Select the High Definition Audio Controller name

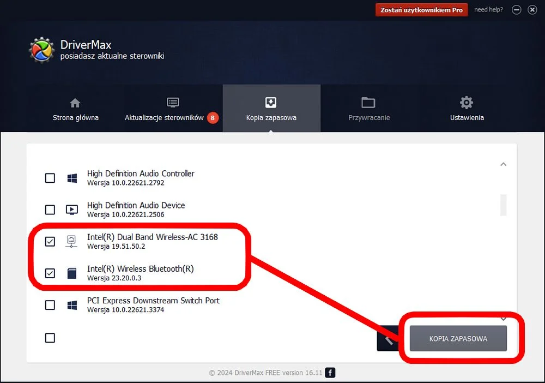point(141,173)
